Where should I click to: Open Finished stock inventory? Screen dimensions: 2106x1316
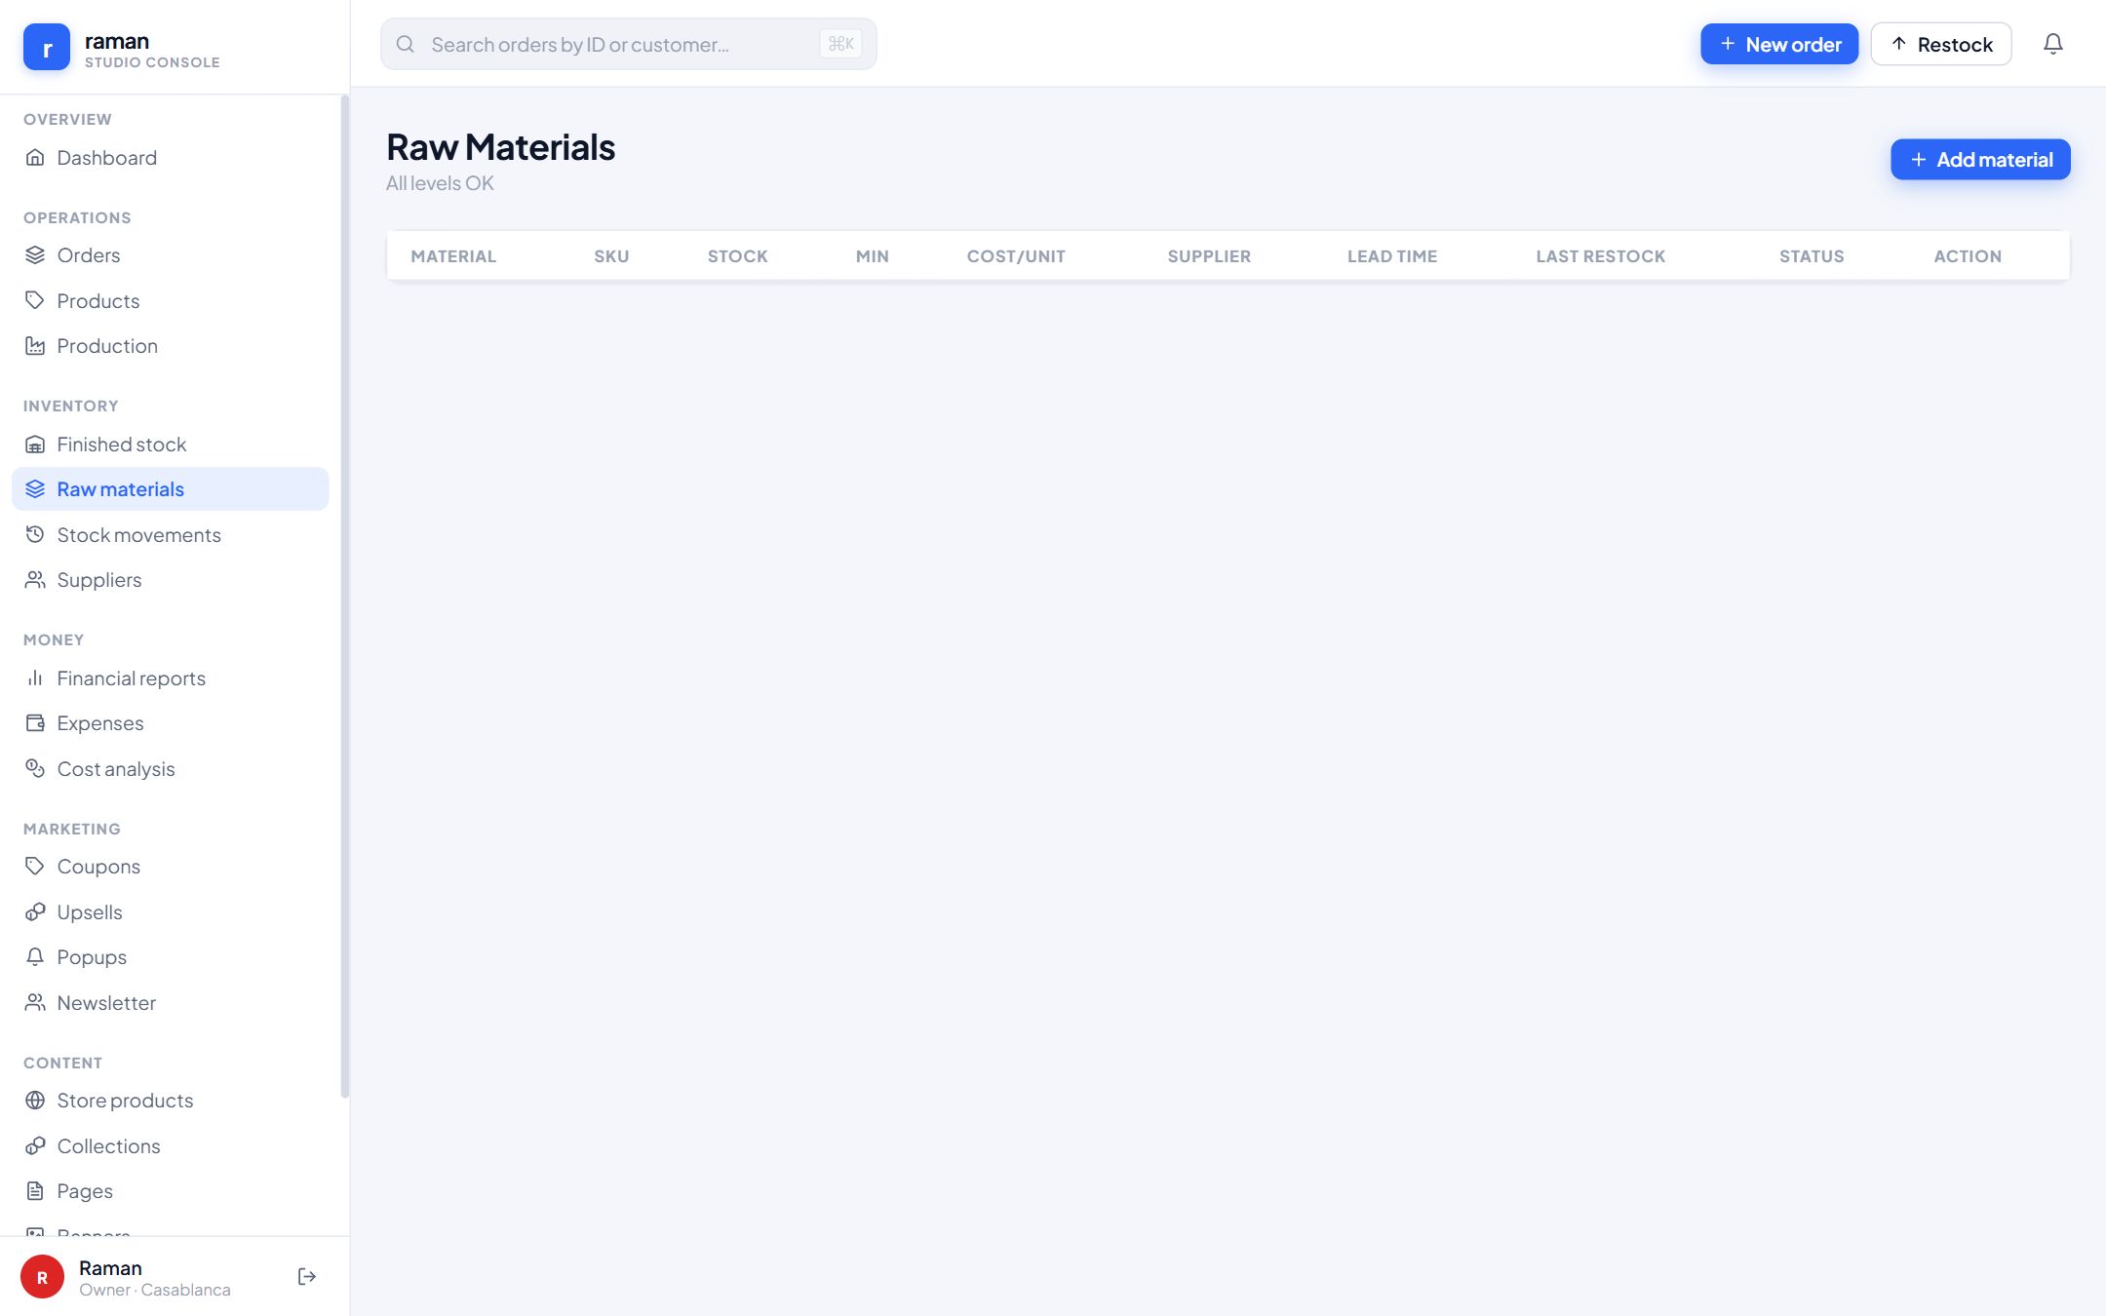pos(170,444)
